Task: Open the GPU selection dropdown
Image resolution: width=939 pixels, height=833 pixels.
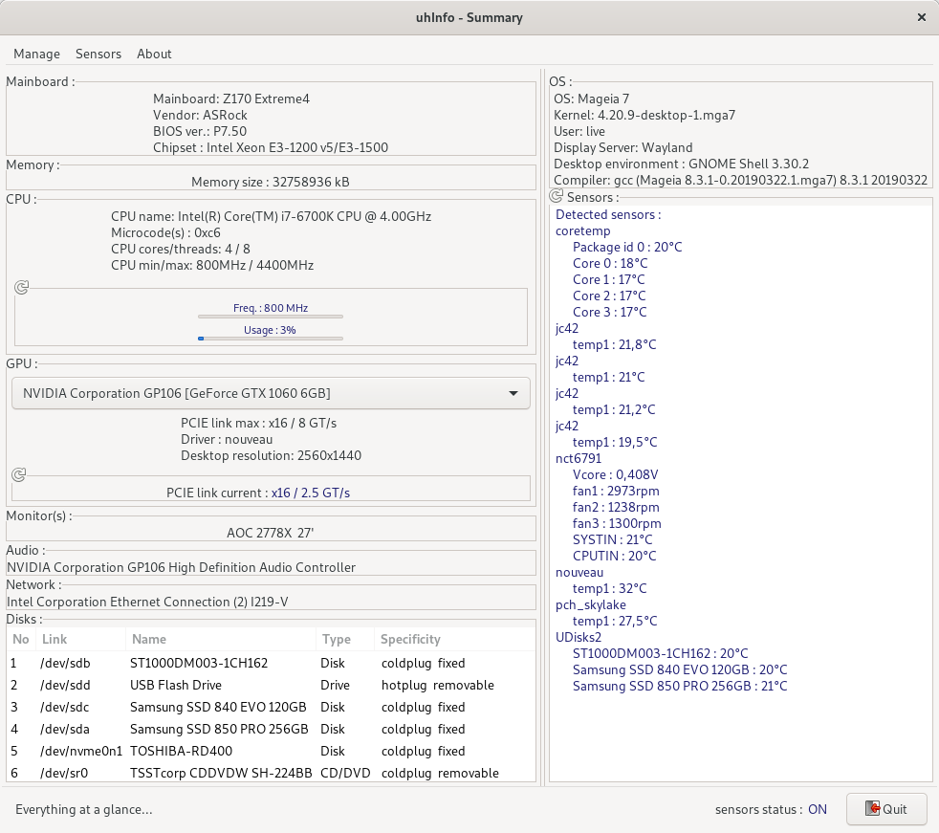Action: (x=271, y=393)
